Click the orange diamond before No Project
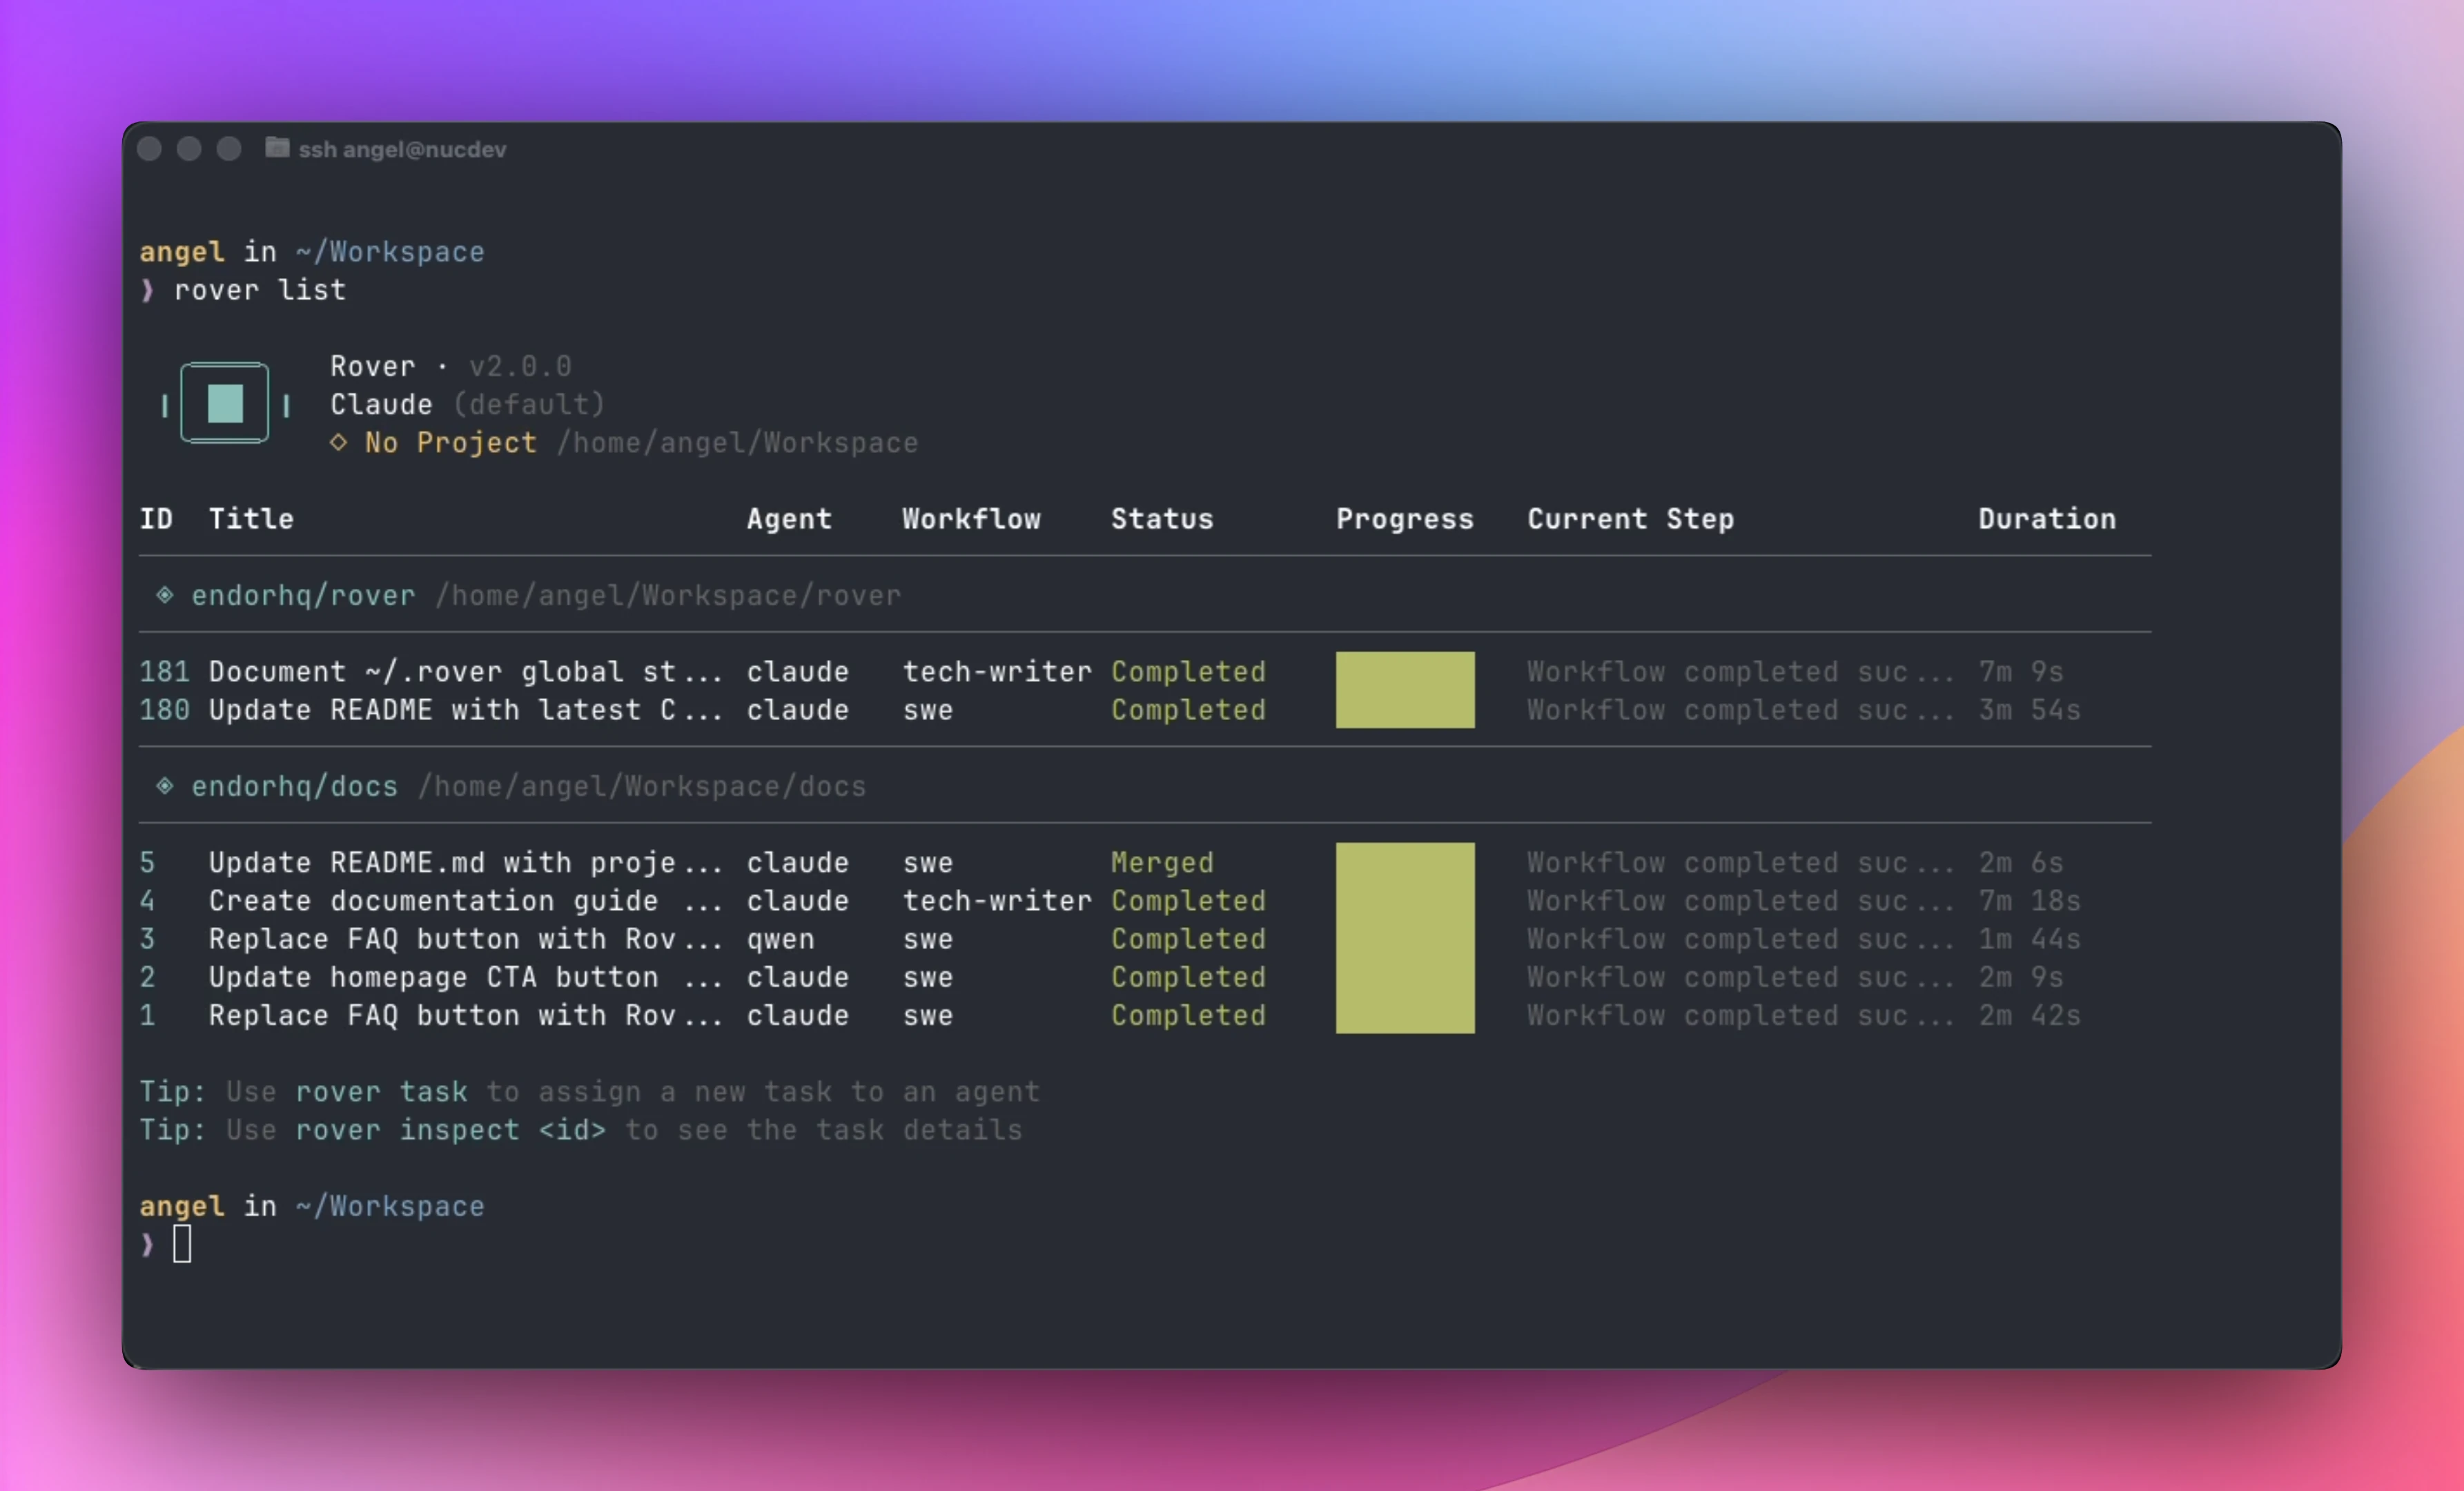The height and width of the screenshot is (1491, 2464). [339, 442]
